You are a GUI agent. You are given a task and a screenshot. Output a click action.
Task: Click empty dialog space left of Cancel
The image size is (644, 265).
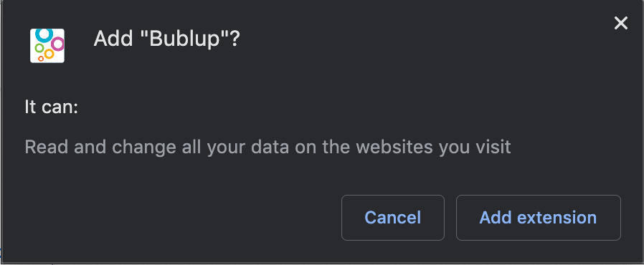click(x=181, y=218)
